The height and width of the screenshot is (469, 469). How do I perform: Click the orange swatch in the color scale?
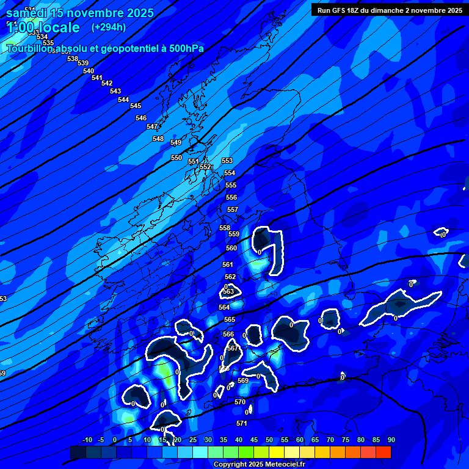(338, 452)
